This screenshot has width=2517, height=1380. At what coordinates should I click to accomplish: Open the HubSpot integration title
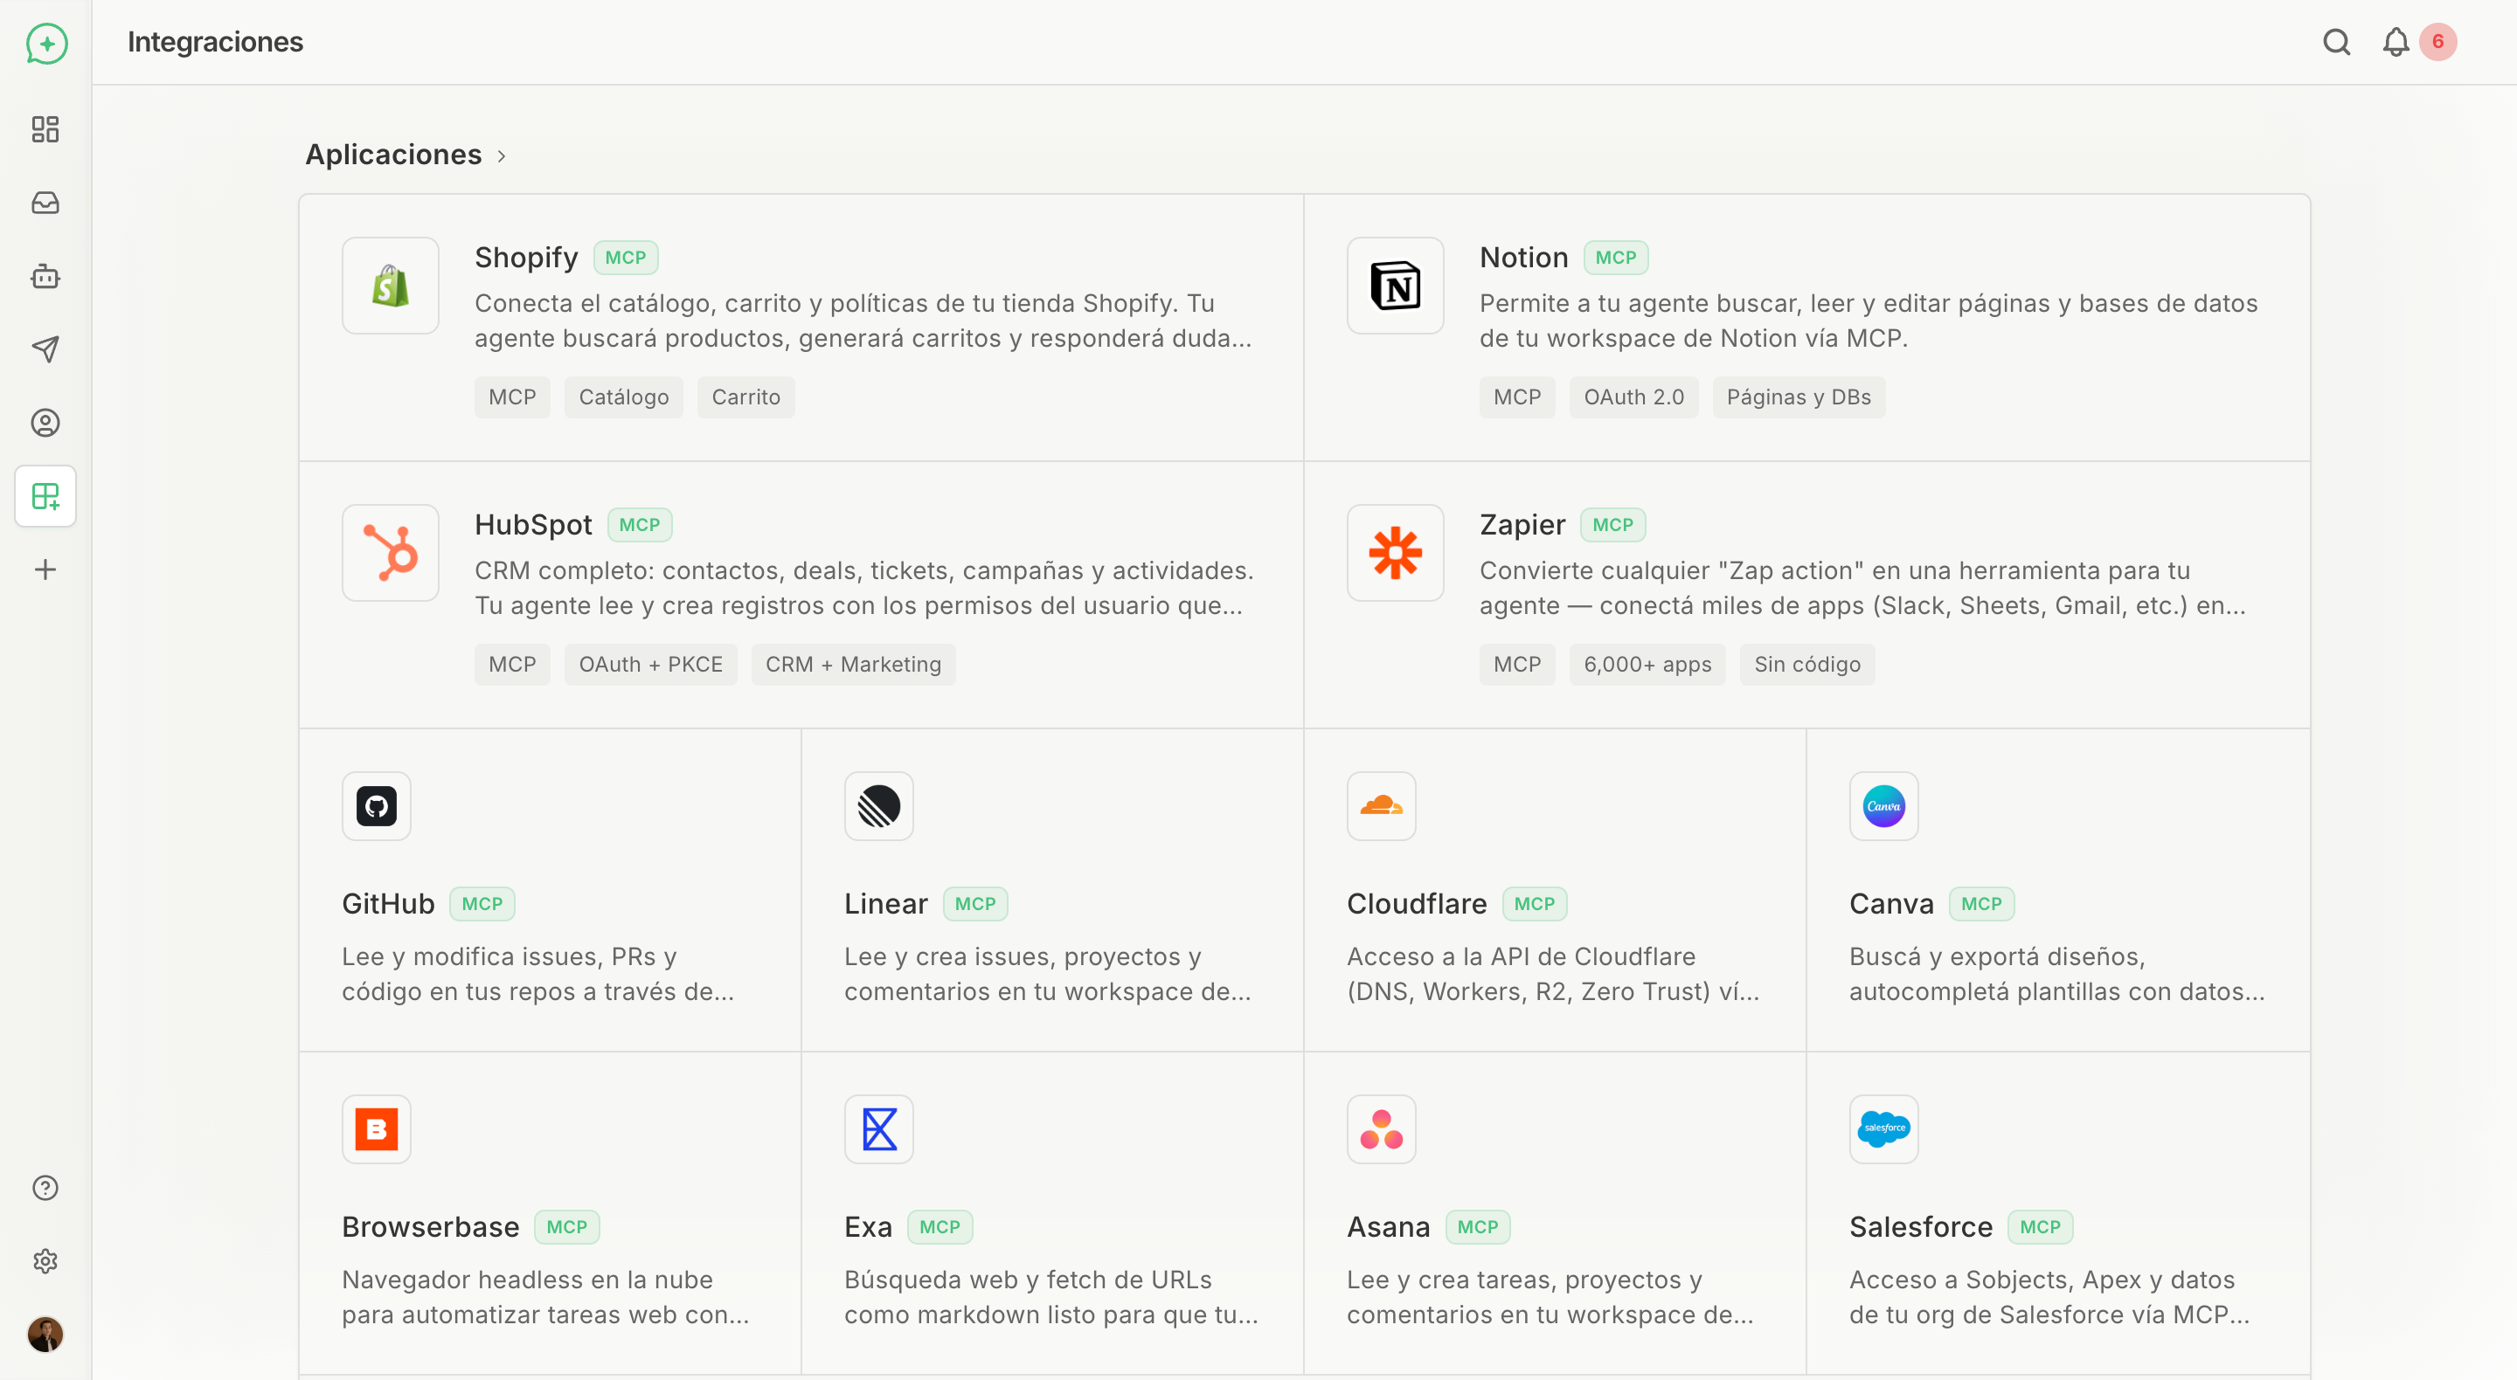coord(533,526)
